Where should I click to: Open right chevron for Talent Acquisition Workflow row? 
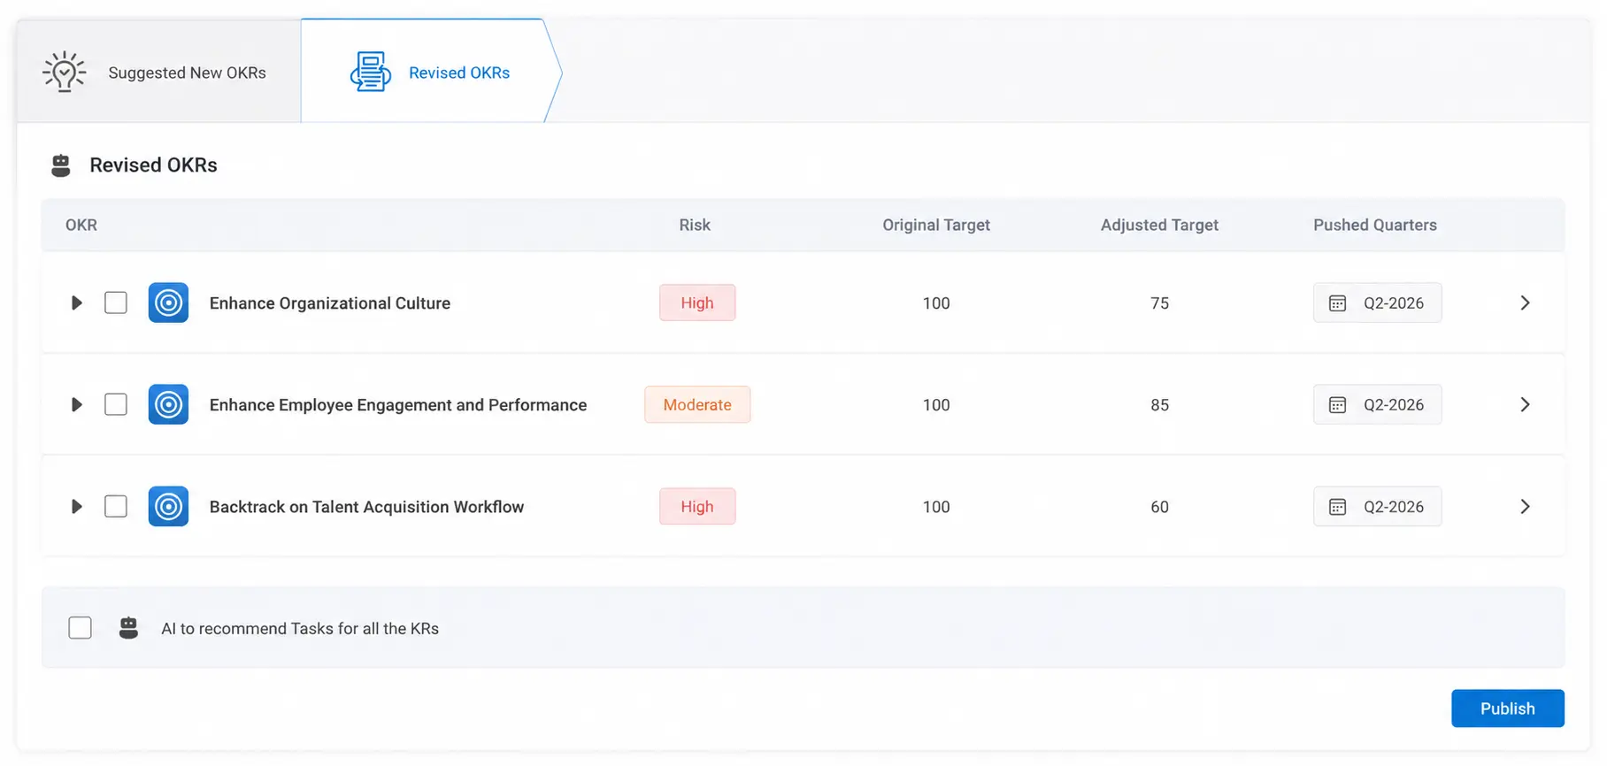coord(1525,506)
